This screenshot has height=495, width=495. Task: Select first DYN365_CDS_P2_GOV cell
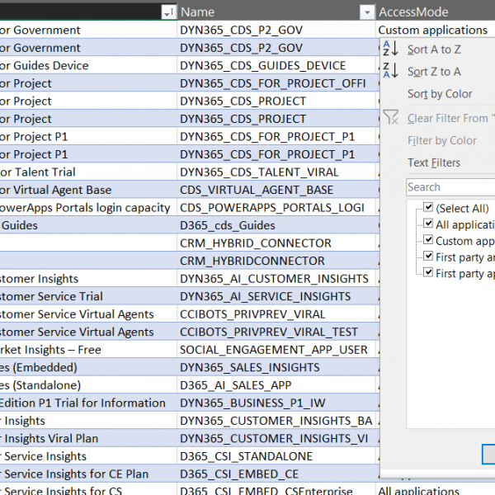click(x=276, y=30)
